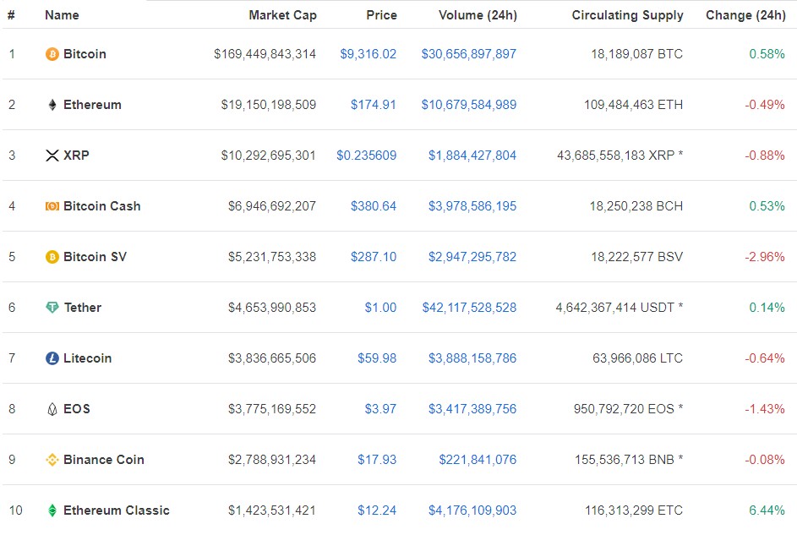Click Litecoin volume $3,888,158,786
The image size is (797, 535).
(472, 358)
